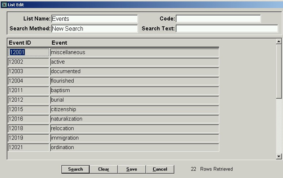Click the Save button
Screen dimensions: 283x178
[x=132, y=169]
